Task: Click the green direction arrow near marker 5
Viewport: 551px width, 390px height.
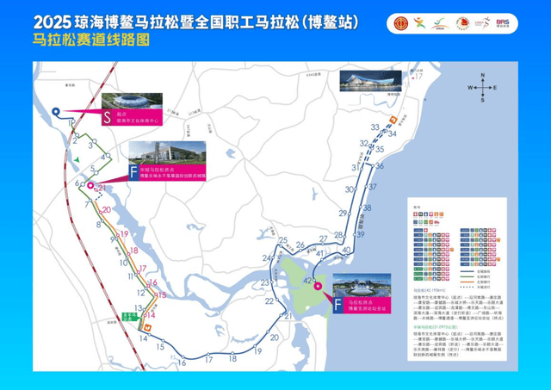Action: [77, 160]
